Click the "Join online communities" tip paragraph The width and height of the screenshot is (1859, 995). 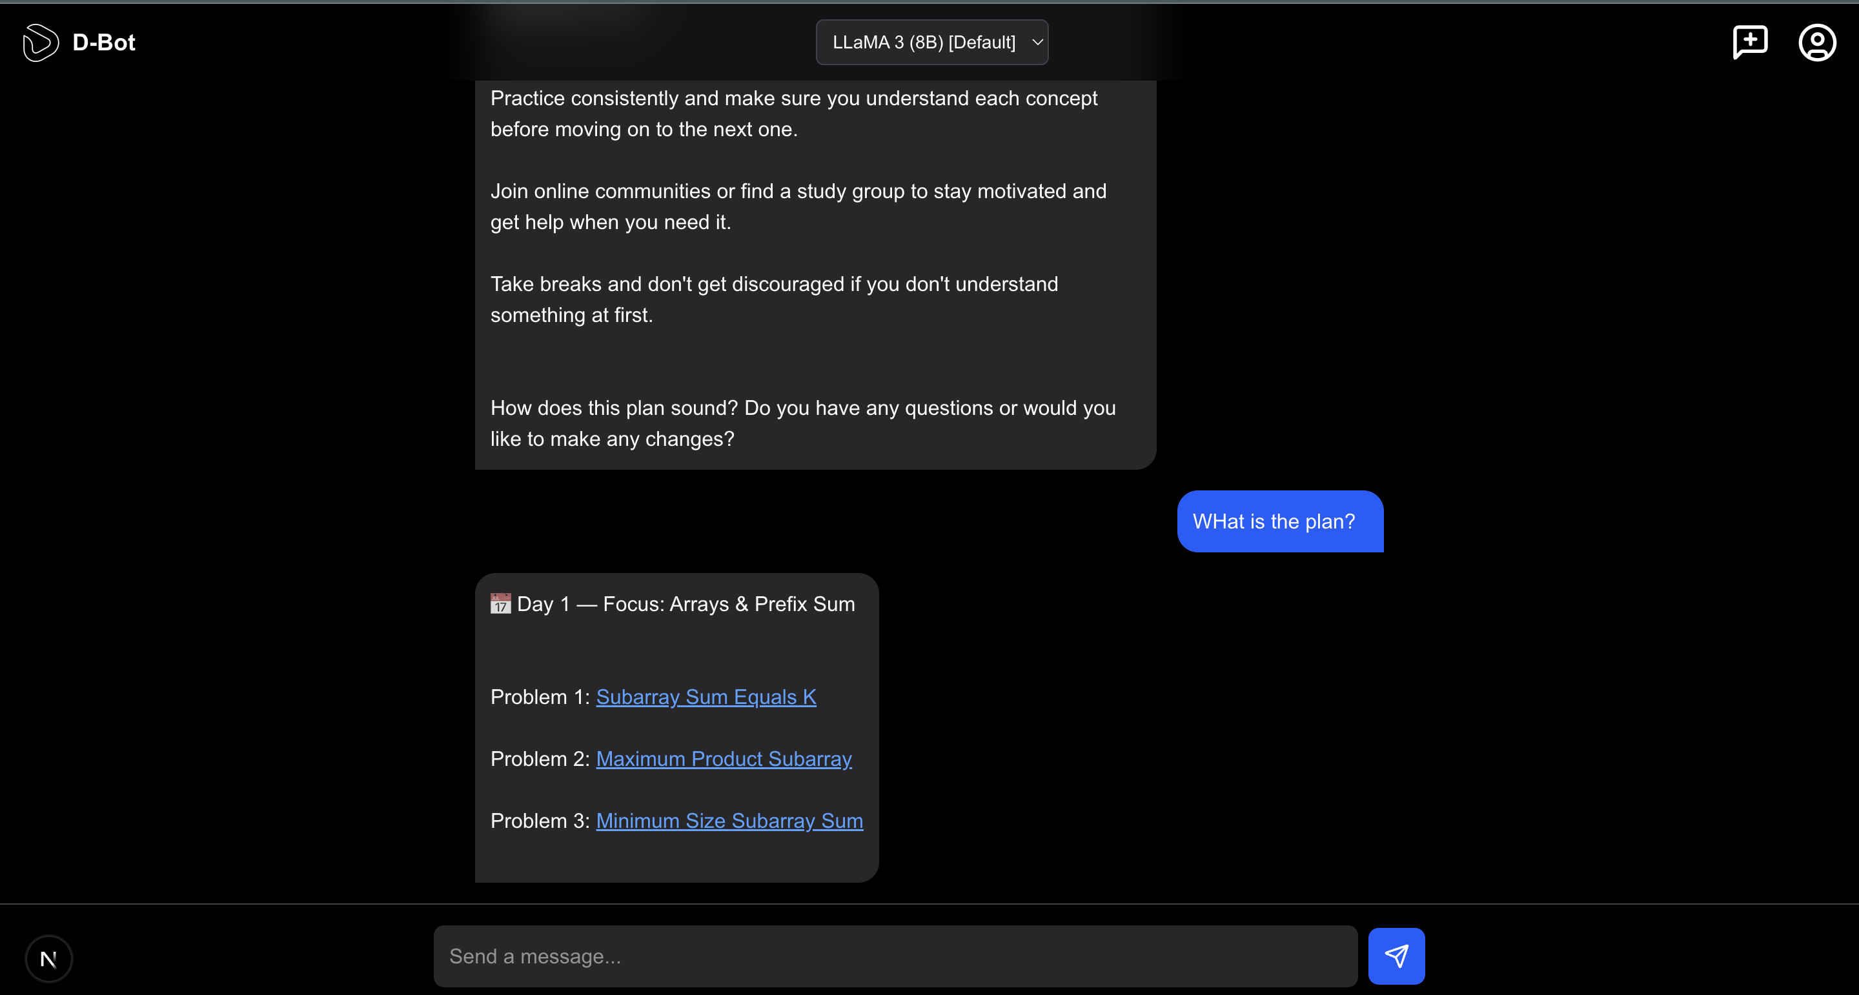point(797,206)
